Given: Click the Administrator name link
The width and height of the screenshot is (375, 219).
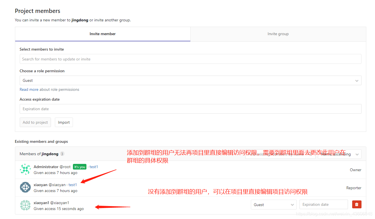Looking at the screenshot, I should pyautogui.click(x=46, y=167).
